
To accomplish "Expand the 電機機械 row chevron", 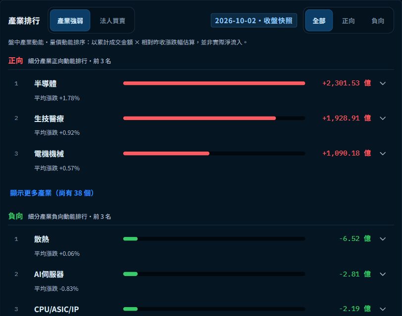I will (x=383, y=154).
